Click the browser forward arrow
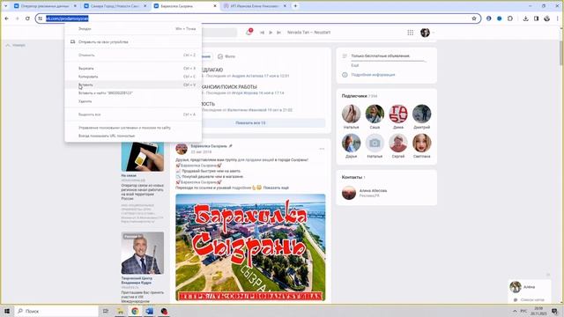 pyautogui.click(x=17, y=18)
